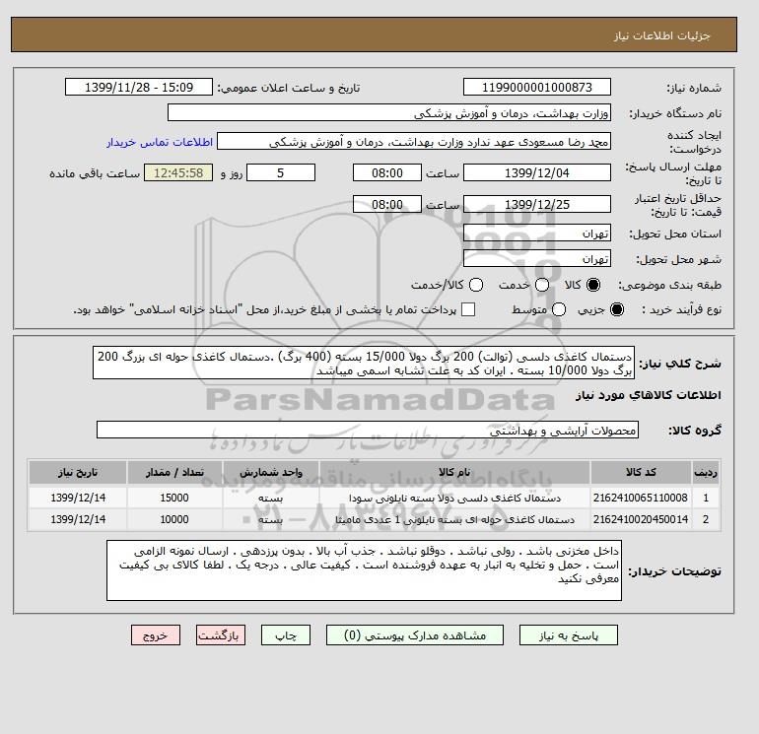Select the جزیی purchase type radio

click(617, 309)
